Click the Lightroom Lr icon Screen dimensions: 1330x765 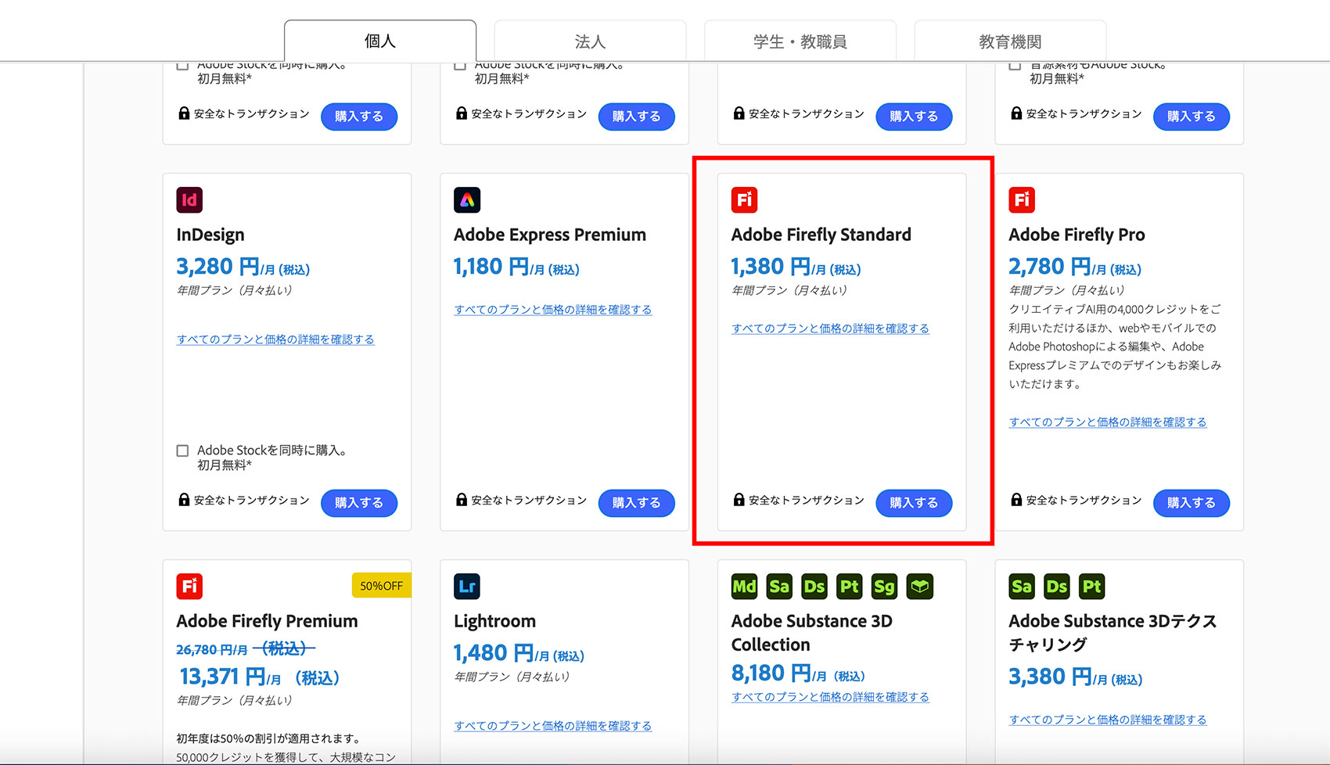[x=467, y=587]
